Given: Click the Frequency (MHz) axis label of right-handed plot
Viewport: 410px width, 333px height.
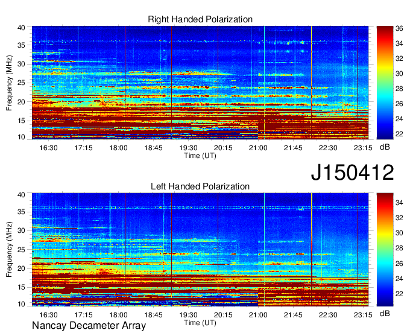Looking at the screenshot, I should [9, 83].
